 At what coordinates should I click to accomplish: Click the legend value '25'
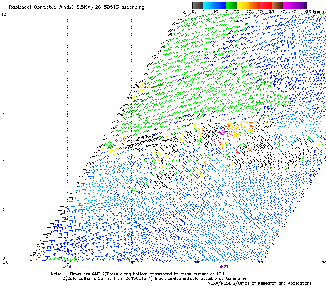pyautogui.click(x=248, y=12)
